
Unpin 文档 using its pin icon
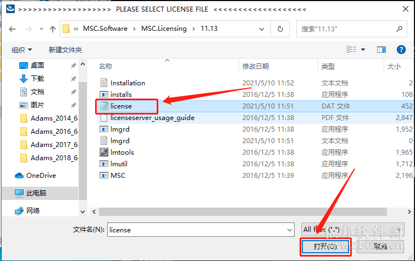click(73, 92)
